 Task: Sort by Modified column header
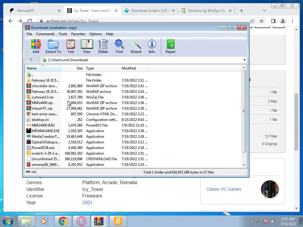pyautogui.click(x=135, y=68)
